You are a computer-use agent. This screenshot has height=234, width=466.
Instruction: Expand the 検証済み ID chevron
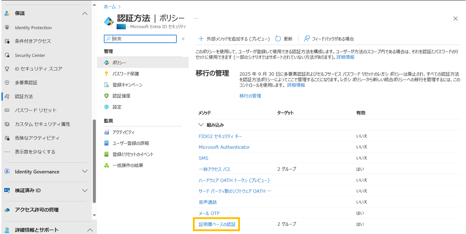[85, 190]
